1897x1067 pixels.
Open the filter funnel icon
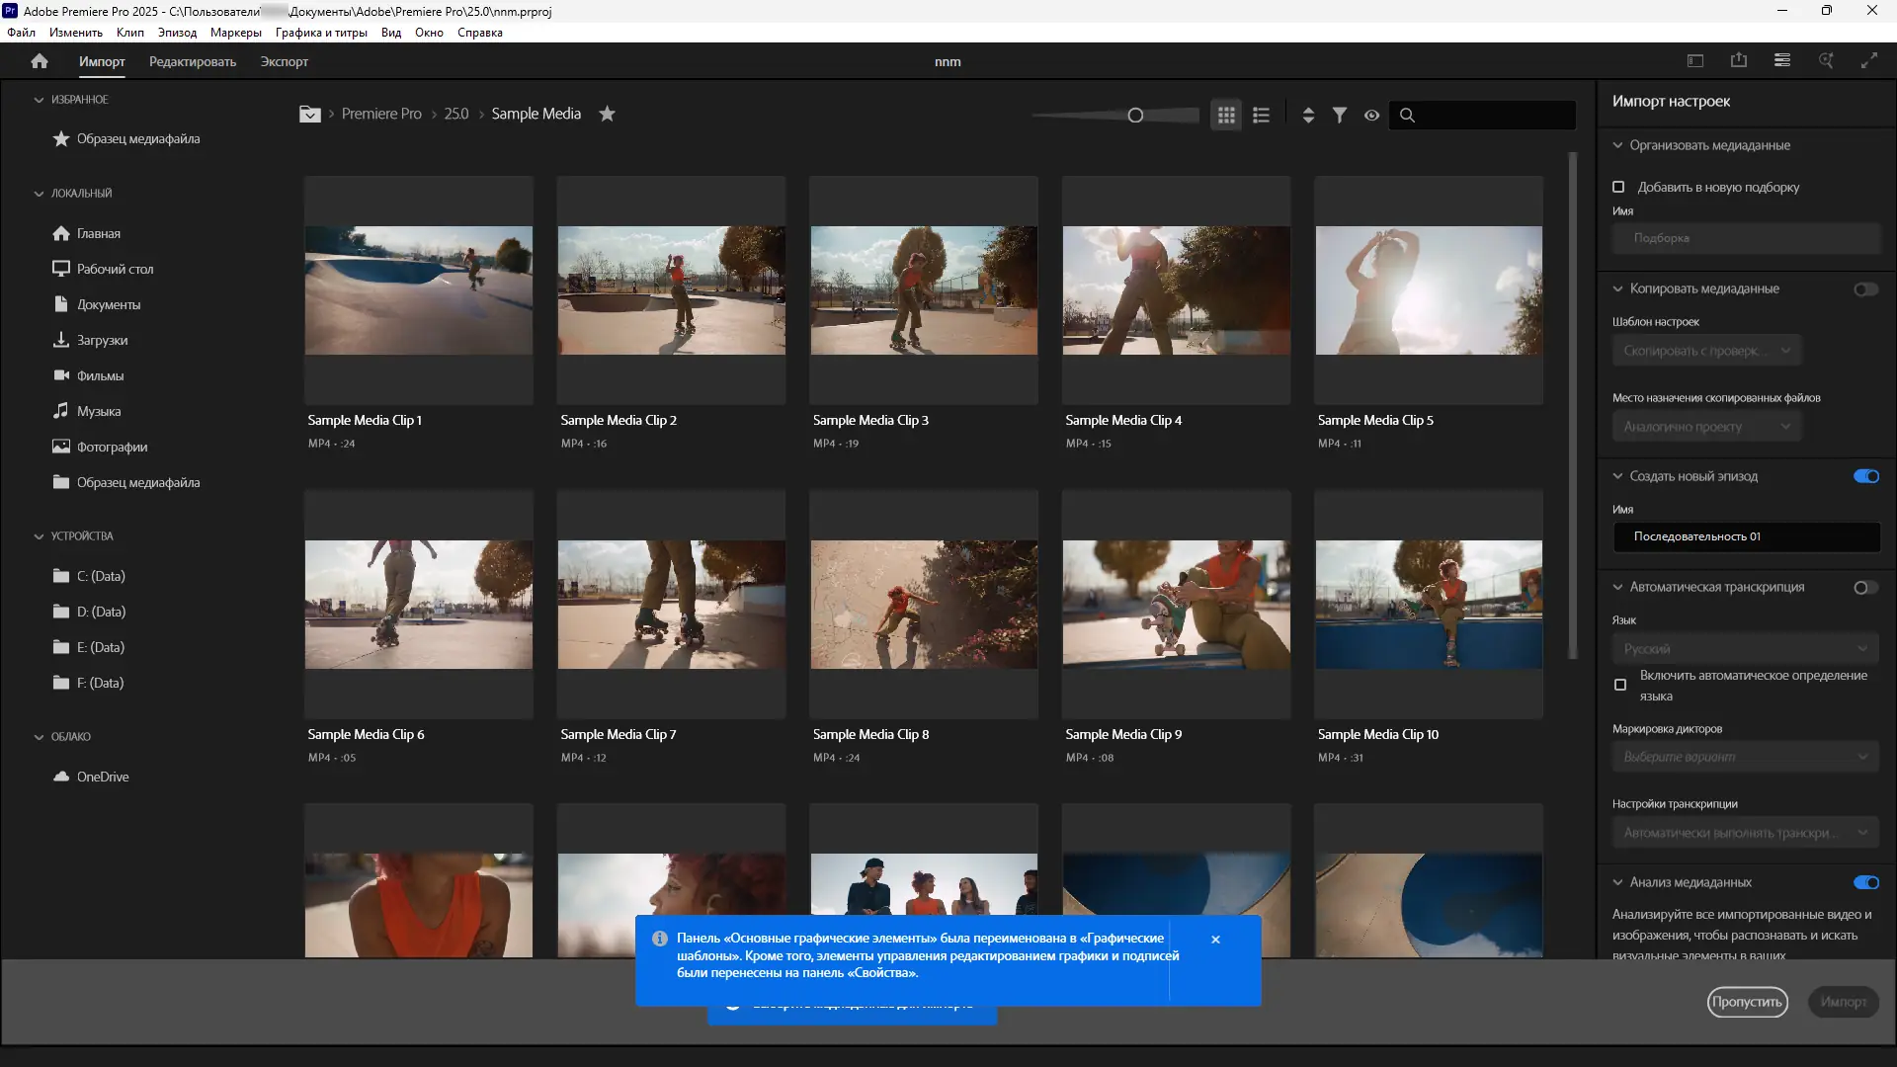(1339, 115)
